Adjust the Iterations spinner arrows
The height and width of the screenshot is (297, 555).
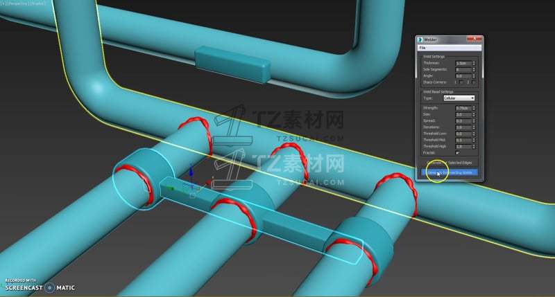[x=474, y=127]
